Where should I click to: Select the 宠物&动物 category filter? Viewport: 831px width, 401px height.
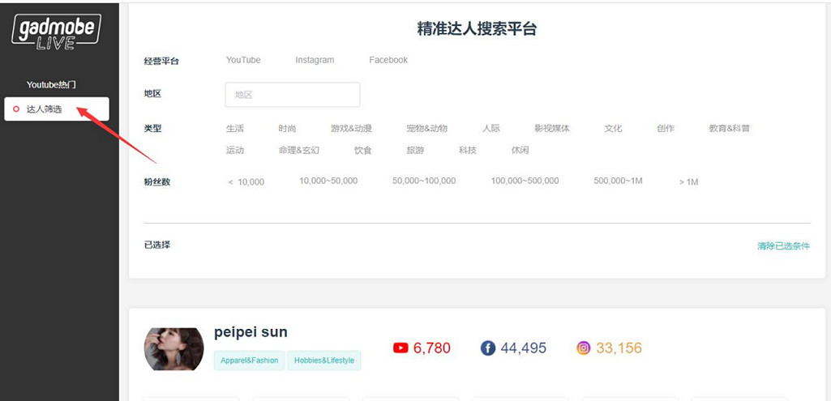pyautogui.click(x=426, y=129)
